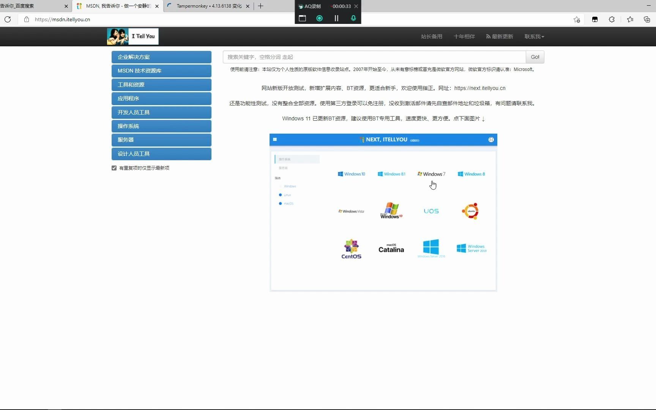Open a new tab with plus icon

tap(260, 6)
